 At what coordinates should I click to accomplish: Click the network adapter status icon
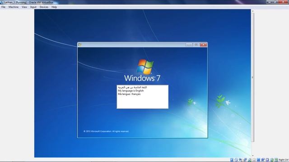pos(245,160)
